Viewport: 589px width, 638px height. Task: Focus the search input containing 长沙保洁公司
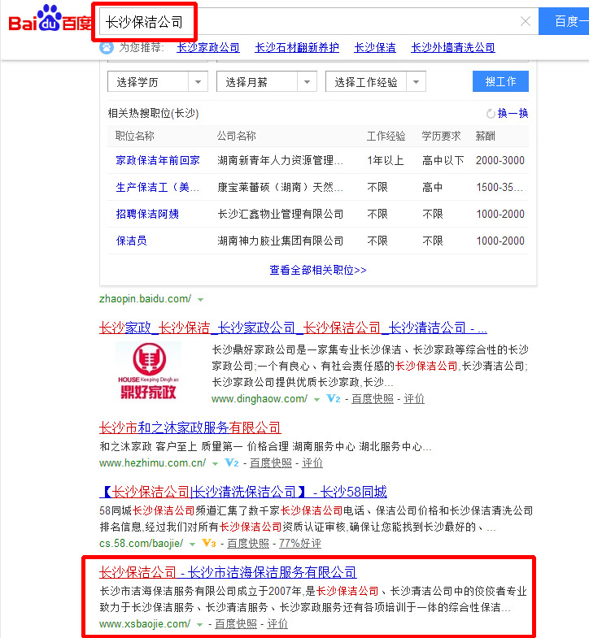point(309,21)
